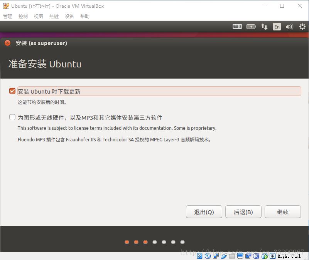Open the sound volume indicator
309x260 pixels.
tap(289, 27)
